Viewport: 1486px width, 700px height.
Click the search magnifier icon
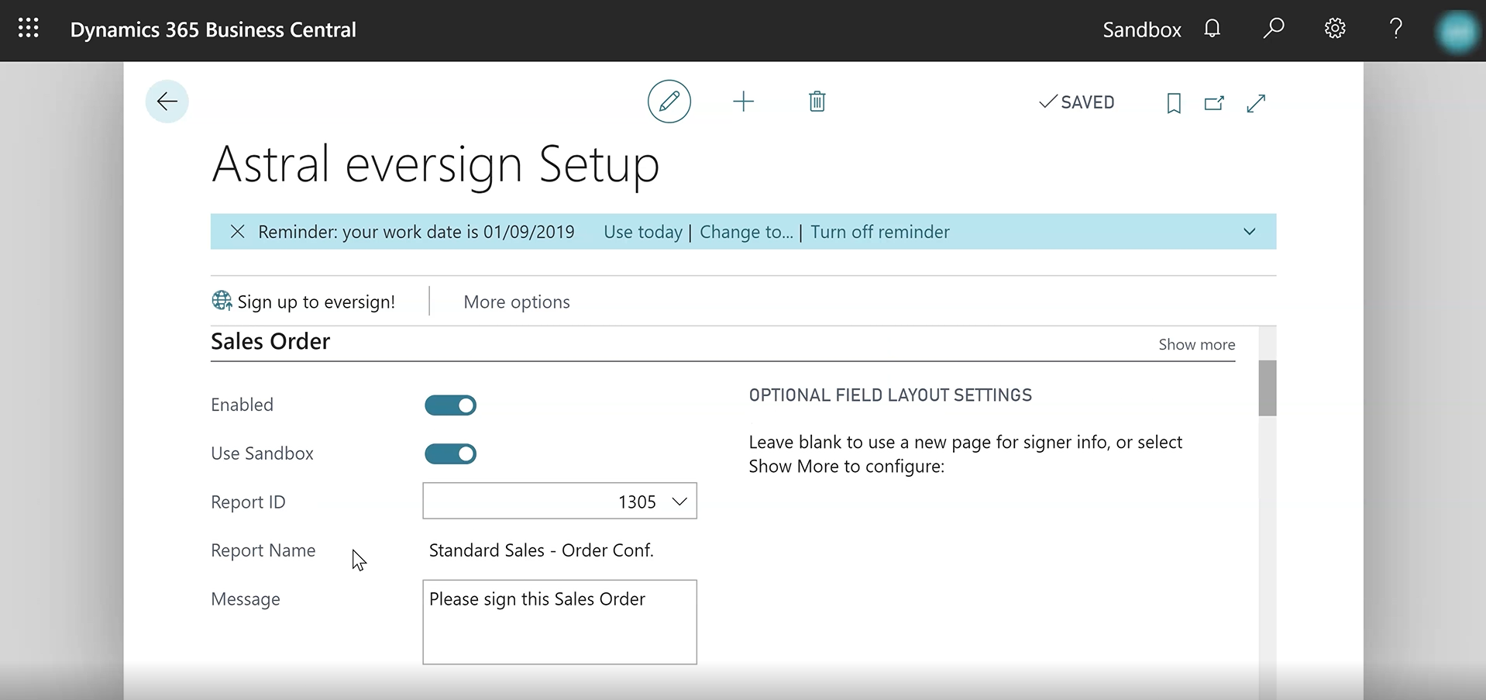(x=1273, y=29)
